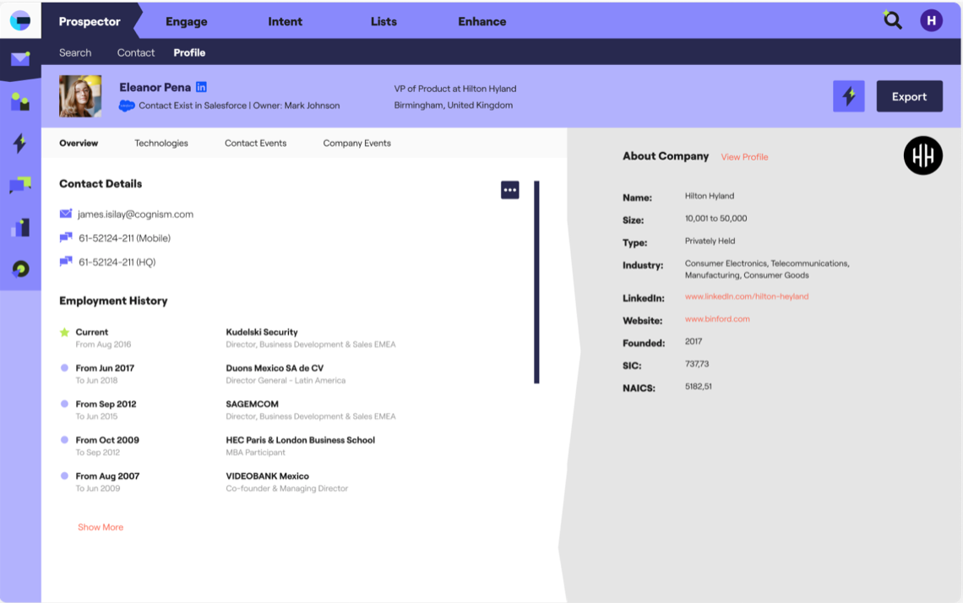963x603 pixels.
Task: Click the Export button
Action: tap(909, 95)
